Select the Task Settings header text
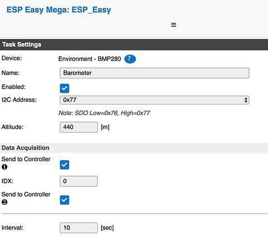This screenshot has width=268, height=241. pyautogui.click(x=22, y=45)
